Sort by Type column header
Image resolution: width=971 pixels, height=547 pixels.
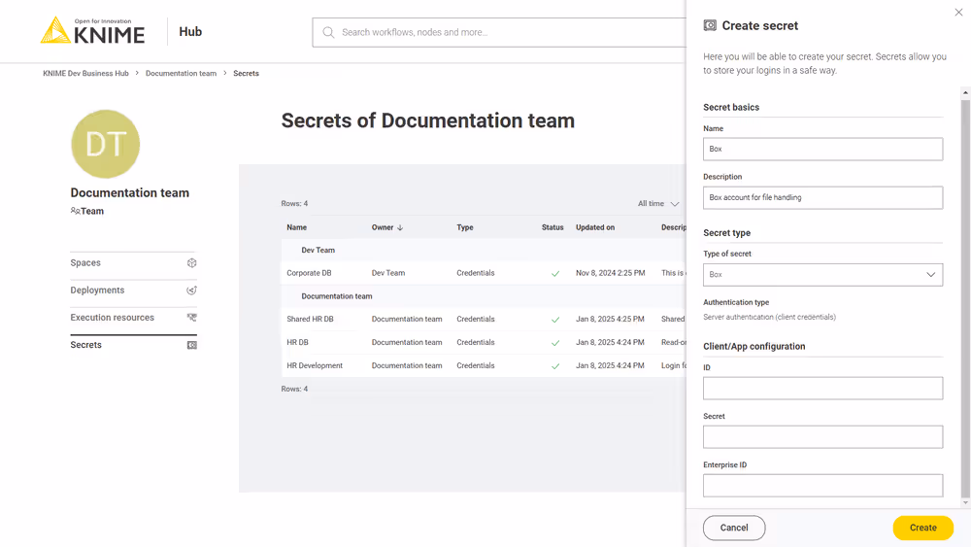pos(465,227)
